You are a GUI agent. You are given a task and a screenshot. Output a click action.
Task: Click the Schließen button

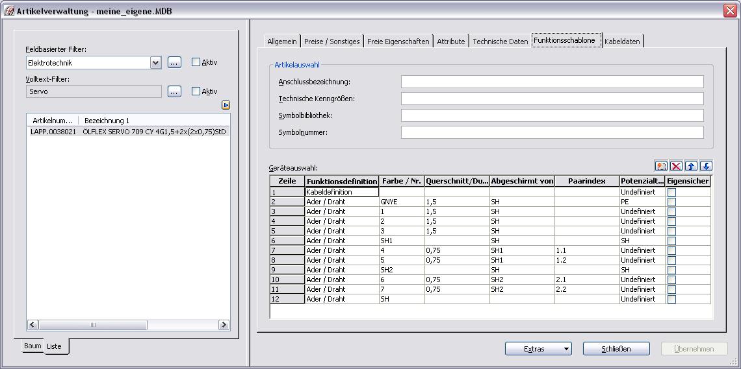point(616,349)
